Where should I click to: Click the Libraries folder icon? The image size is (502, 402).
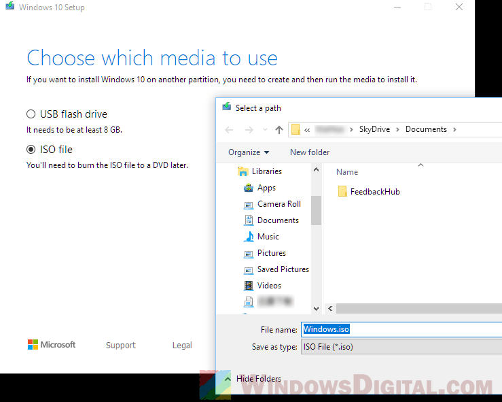point(243,171)
